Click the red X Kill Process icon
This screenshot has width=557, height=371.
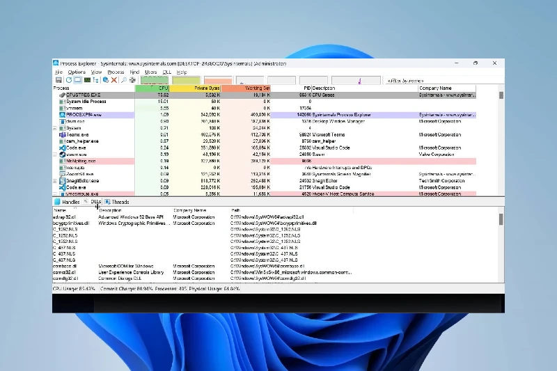(114, 80)
